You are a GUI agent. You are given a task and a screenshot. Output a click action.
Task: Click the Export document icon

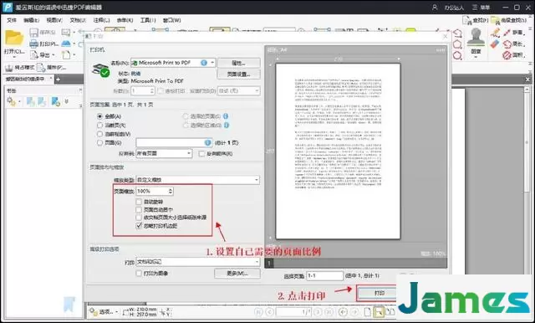click(34, 54)
